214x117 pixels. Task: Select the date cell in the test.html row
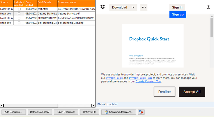(x=31, y=9)
